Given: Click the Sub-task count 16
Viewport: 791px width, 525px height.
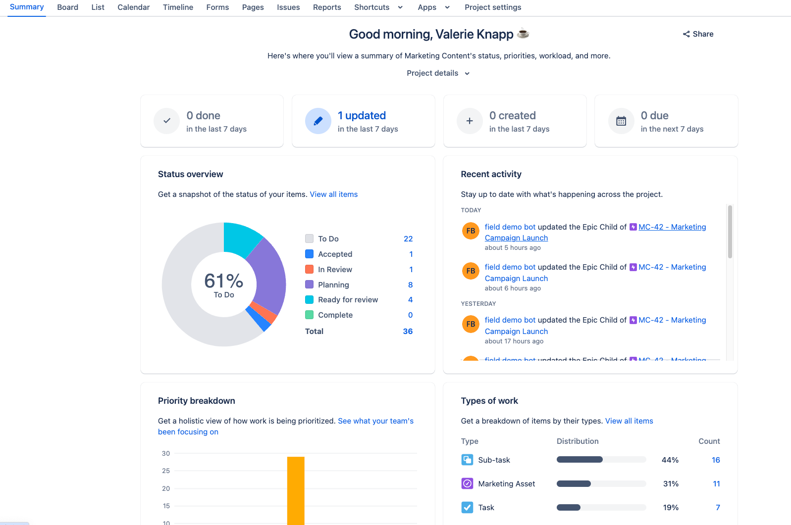Looking at the screenshot, I should tap(716, 460).
